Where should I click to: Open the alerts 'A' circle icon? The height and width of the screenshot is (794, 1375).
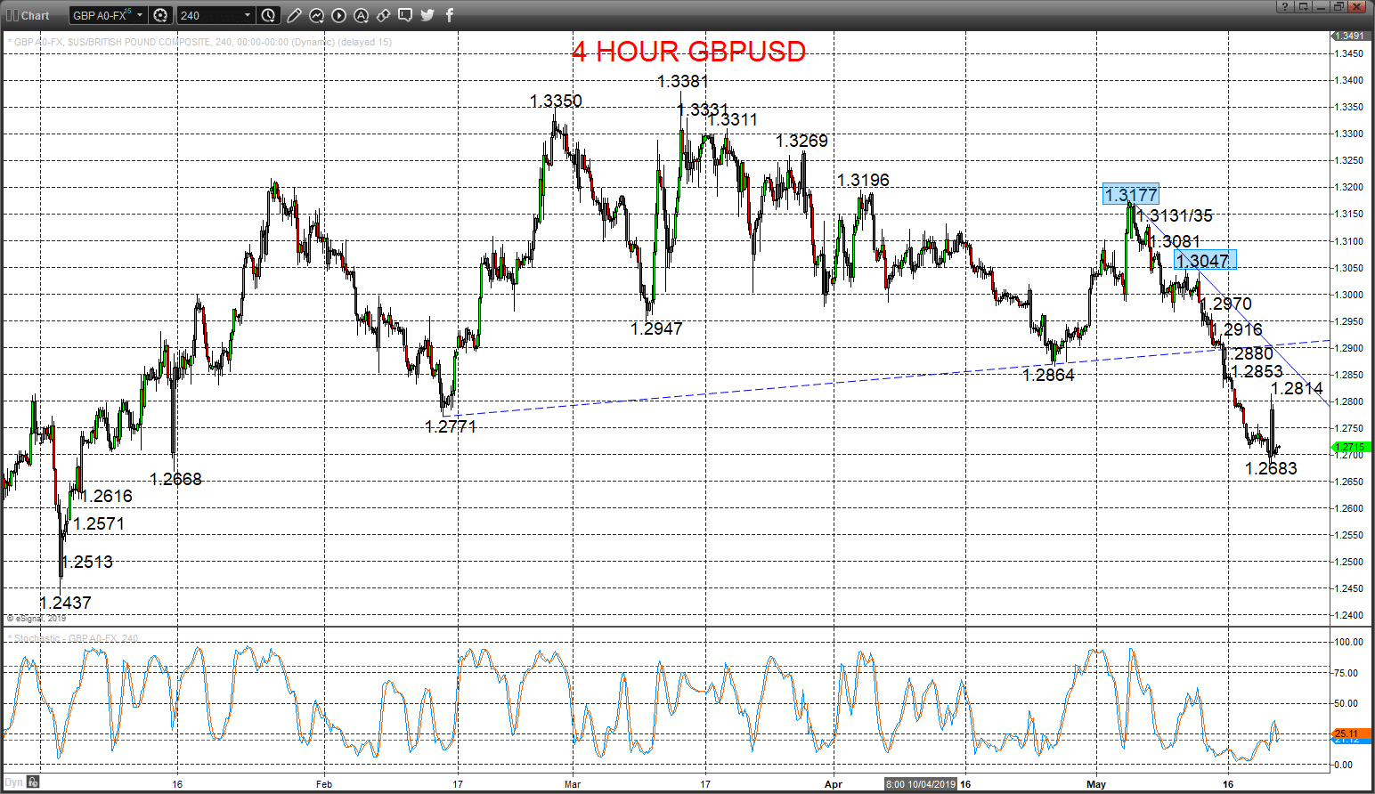[x=362, y=15]
